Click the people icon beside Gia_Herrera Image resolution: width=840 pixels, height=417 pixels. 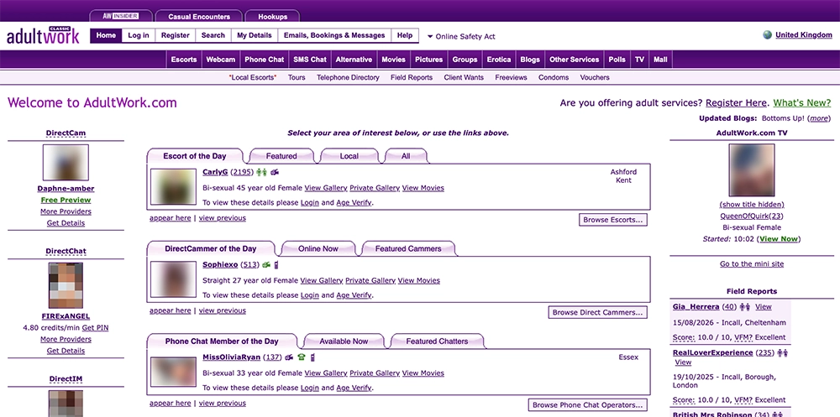pyautogui.click(x=744, y=307)
